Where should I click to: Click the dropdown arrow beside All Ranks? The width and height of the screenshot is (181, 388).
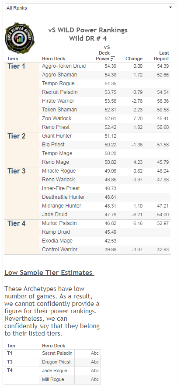[x=171, y=8]
